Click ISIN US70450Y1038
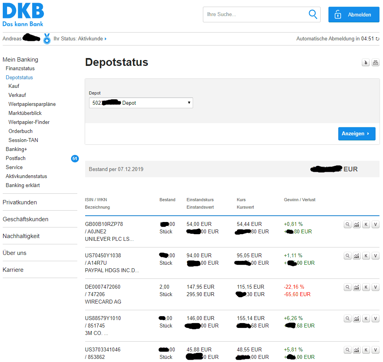Screen dimensions: 383x362 [x=103, y=256]
